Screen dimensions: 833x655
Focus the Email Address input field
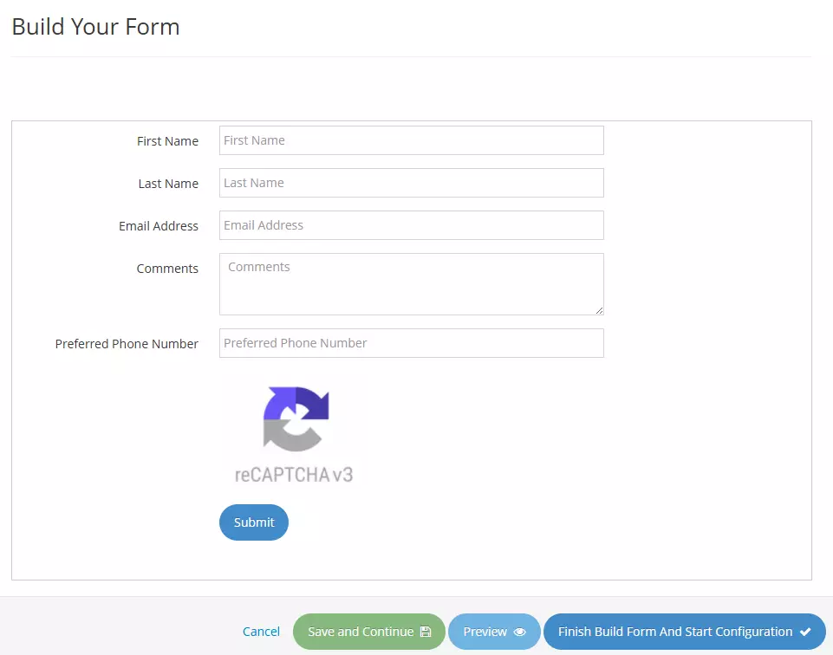tap(411, 225)
